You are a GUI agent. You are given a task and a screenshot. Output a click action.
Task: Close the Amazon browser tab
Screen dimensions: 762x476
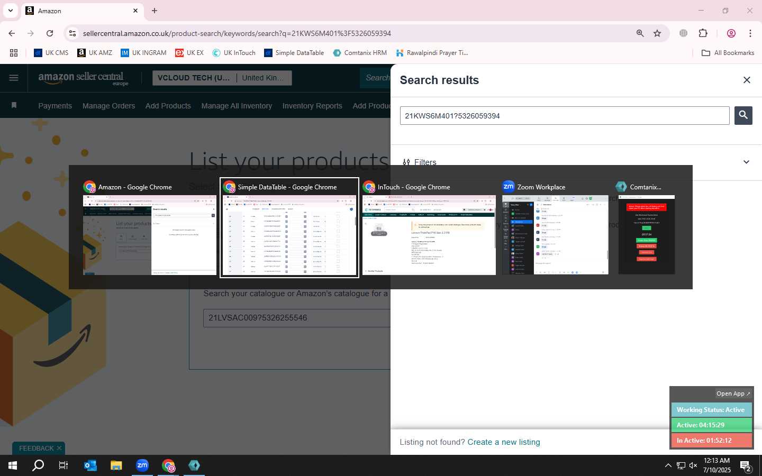point(135,11)
